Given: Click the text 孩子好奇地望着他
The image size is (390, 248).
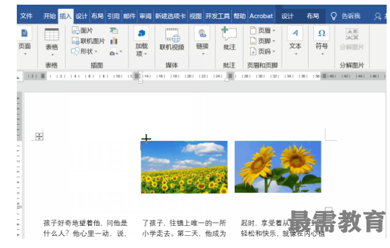Looking at the screenshot, I should (72, 223).
